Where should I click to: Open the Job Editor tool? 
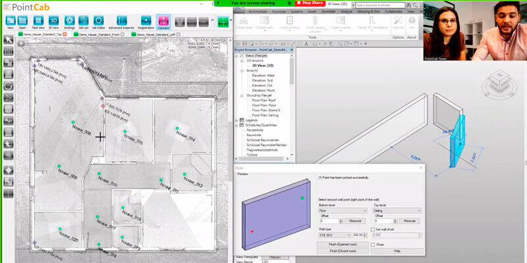pyautogui.click(x=98, y=21)
